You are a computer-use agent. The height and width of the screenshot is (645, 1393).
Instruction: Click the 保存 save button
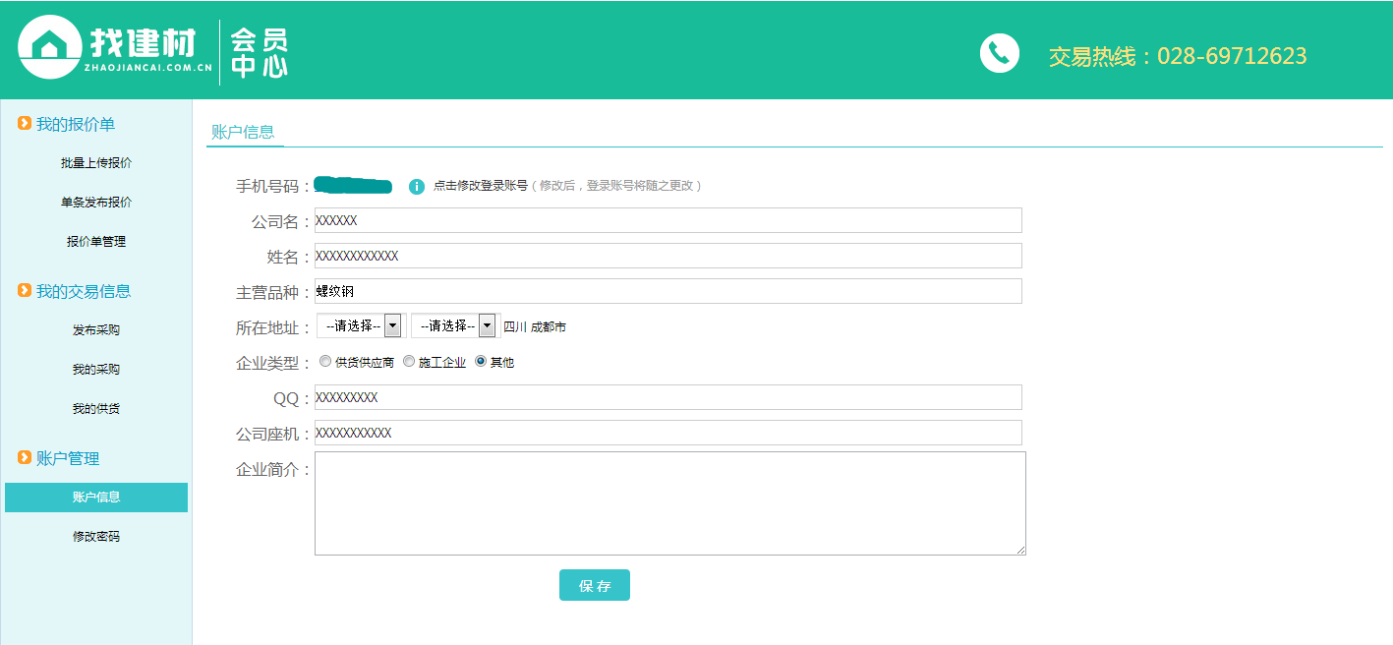(595, 585)
